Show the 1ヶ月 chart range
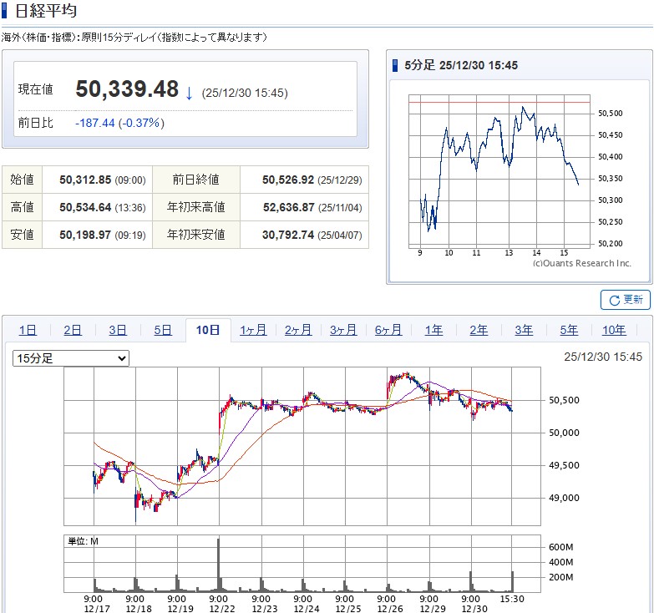This screenshot has height=613, width=654. click(x=253, y=330)
